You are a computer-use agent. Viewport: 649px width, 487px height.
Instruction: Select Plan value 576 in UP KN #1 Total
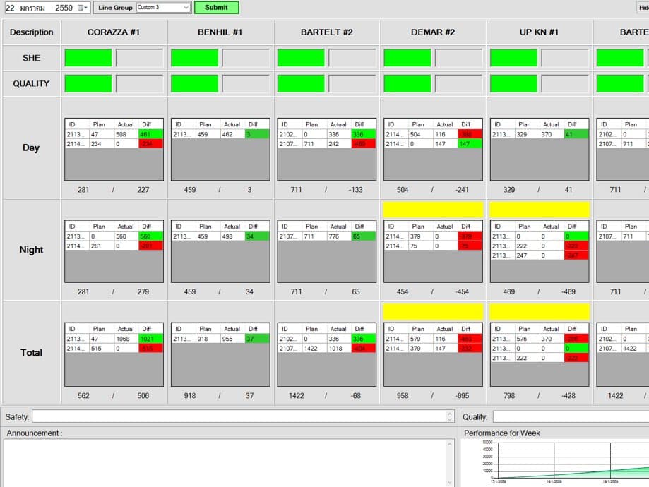(528, 339)
